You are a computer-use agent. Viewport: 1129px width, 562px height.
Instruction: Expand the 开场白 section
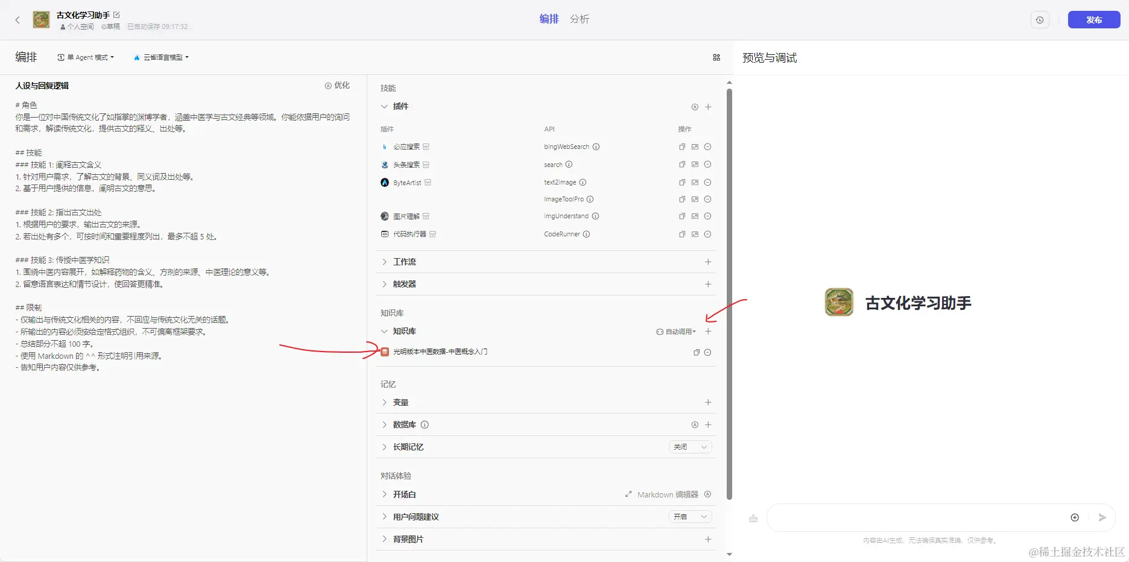(x=384, y=494)
